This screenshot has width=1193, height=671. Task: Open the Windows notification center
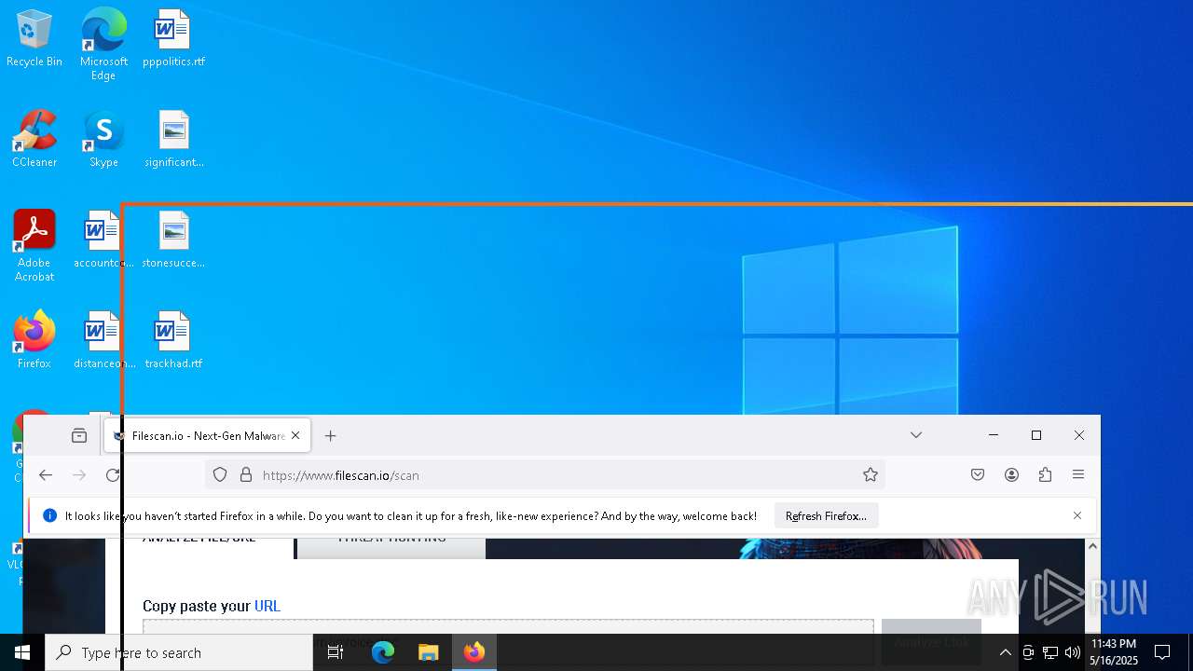pyautogui.click(x=1162, y=652)
